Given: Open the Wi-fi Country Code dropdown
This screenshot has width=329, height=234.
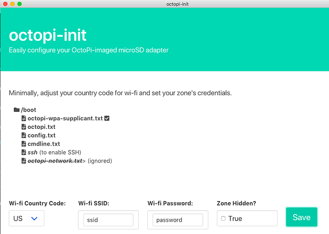Looking at the screenshot, I should point(26,218).
